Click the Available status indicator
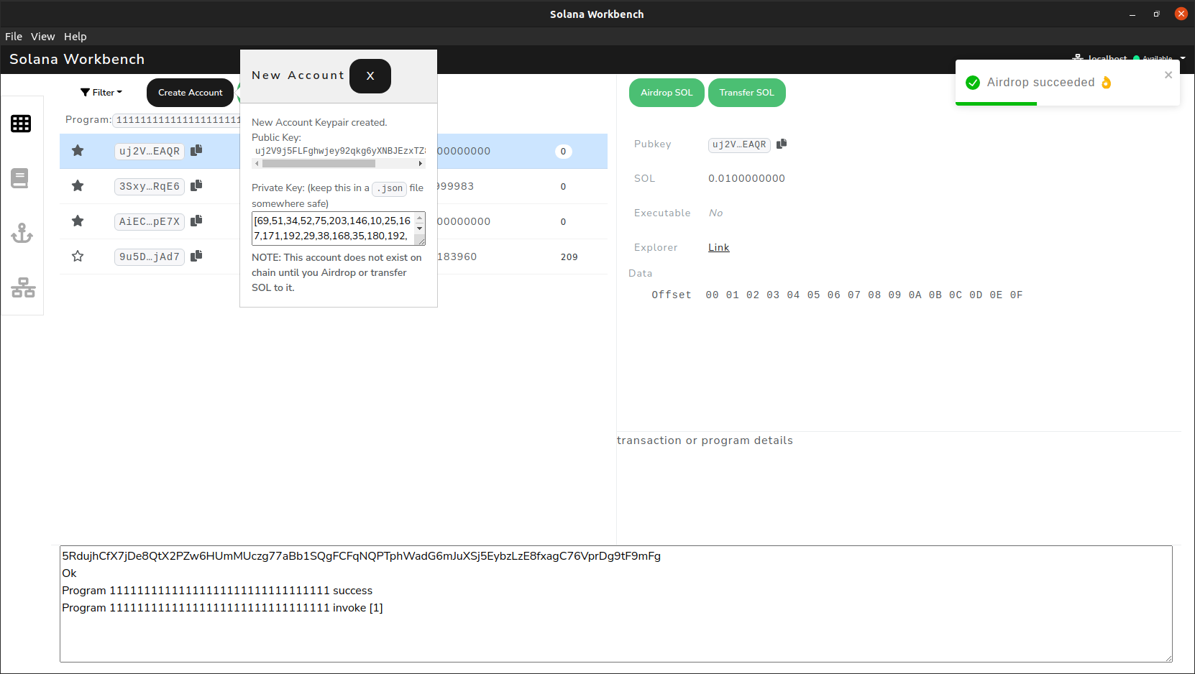 coord(1153,58)
